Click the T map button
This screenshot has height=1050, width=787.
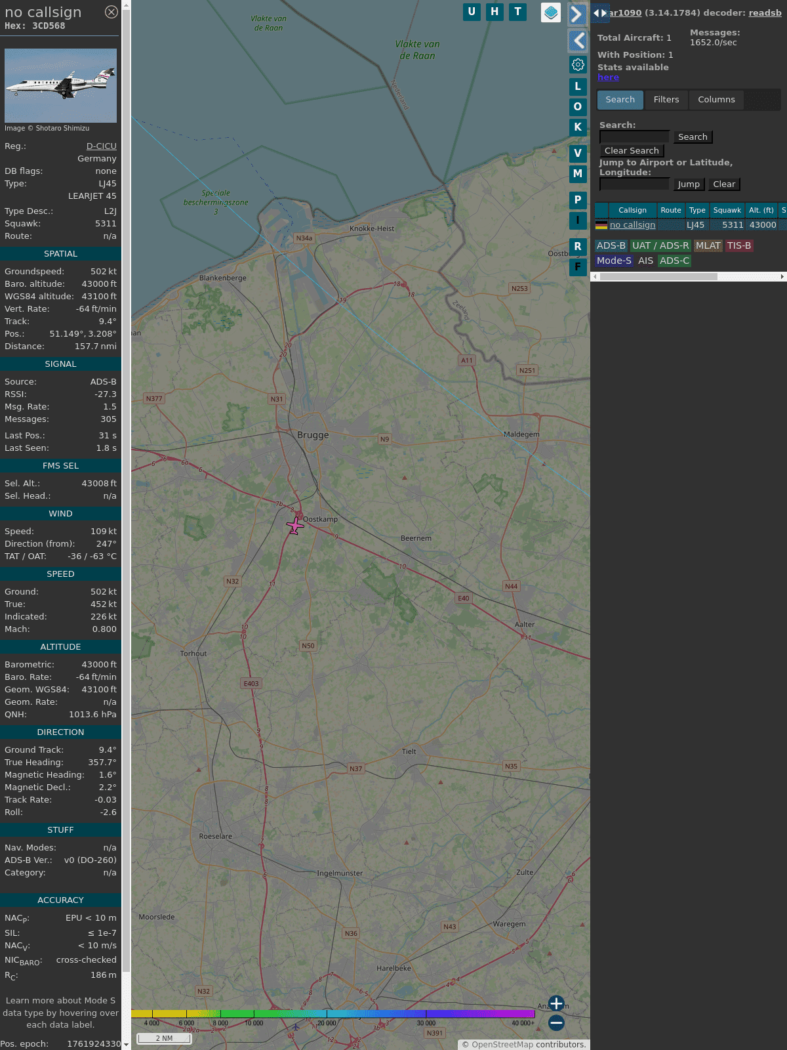pos(517,12)
